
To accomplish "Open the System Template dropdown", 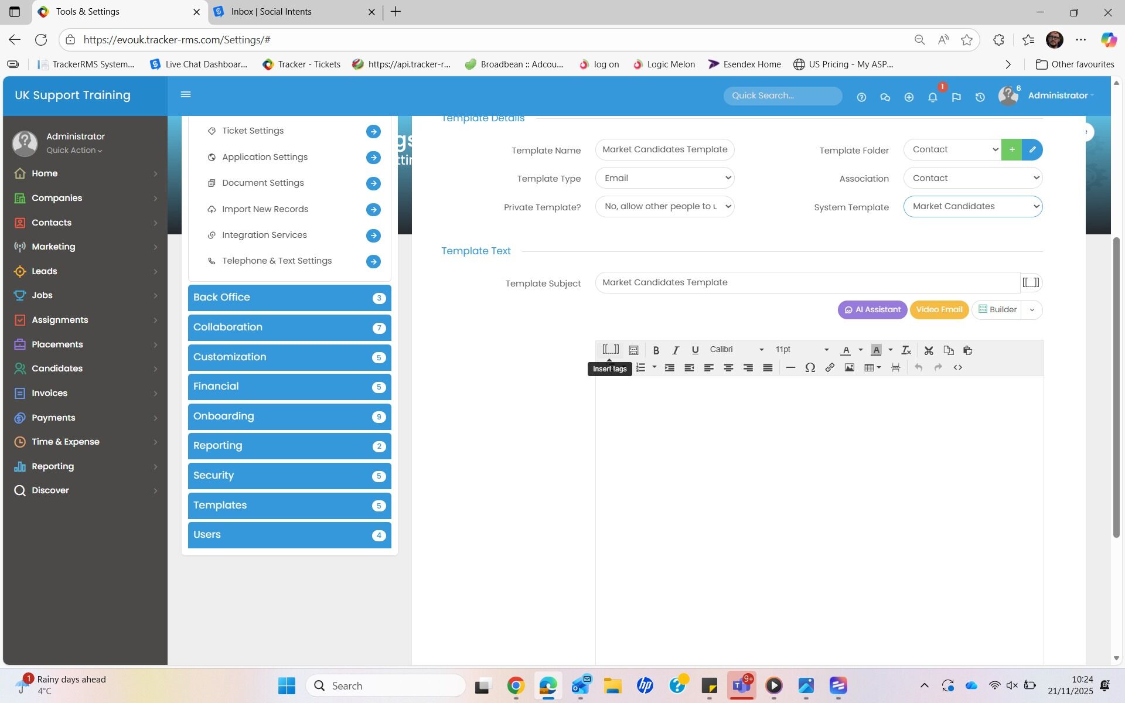I will [973, 207].
